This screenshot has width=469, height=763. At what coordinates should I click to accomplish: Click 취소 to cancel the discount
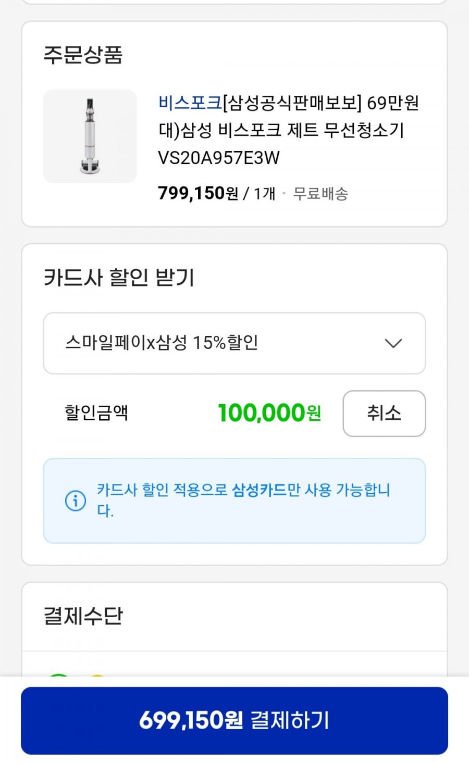[x=384, y=414]
